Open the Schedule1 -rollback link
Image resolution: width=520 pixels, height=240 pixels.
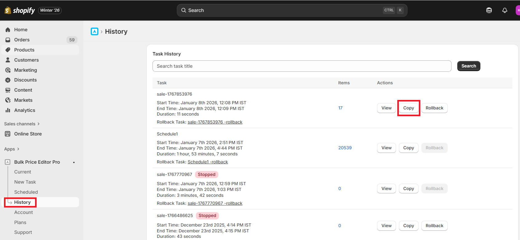pos(208,162)
